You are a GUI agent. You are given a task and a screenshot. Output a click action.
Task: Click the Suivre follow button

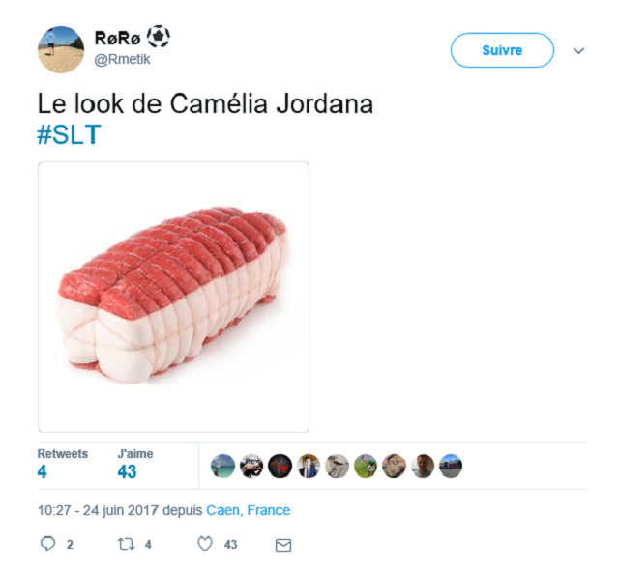pyautogui.click(x=502, y=50)
